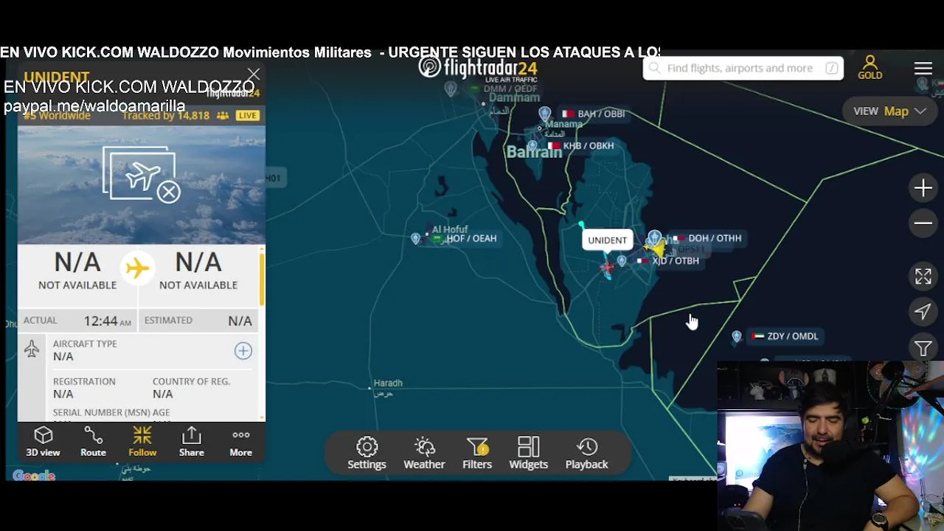Image resolution: width=944 pixels, height=531 pixels.
Task: Click the UNIDENT aircraft label on map
Action: pyautogui.click(x=607, y=240)
